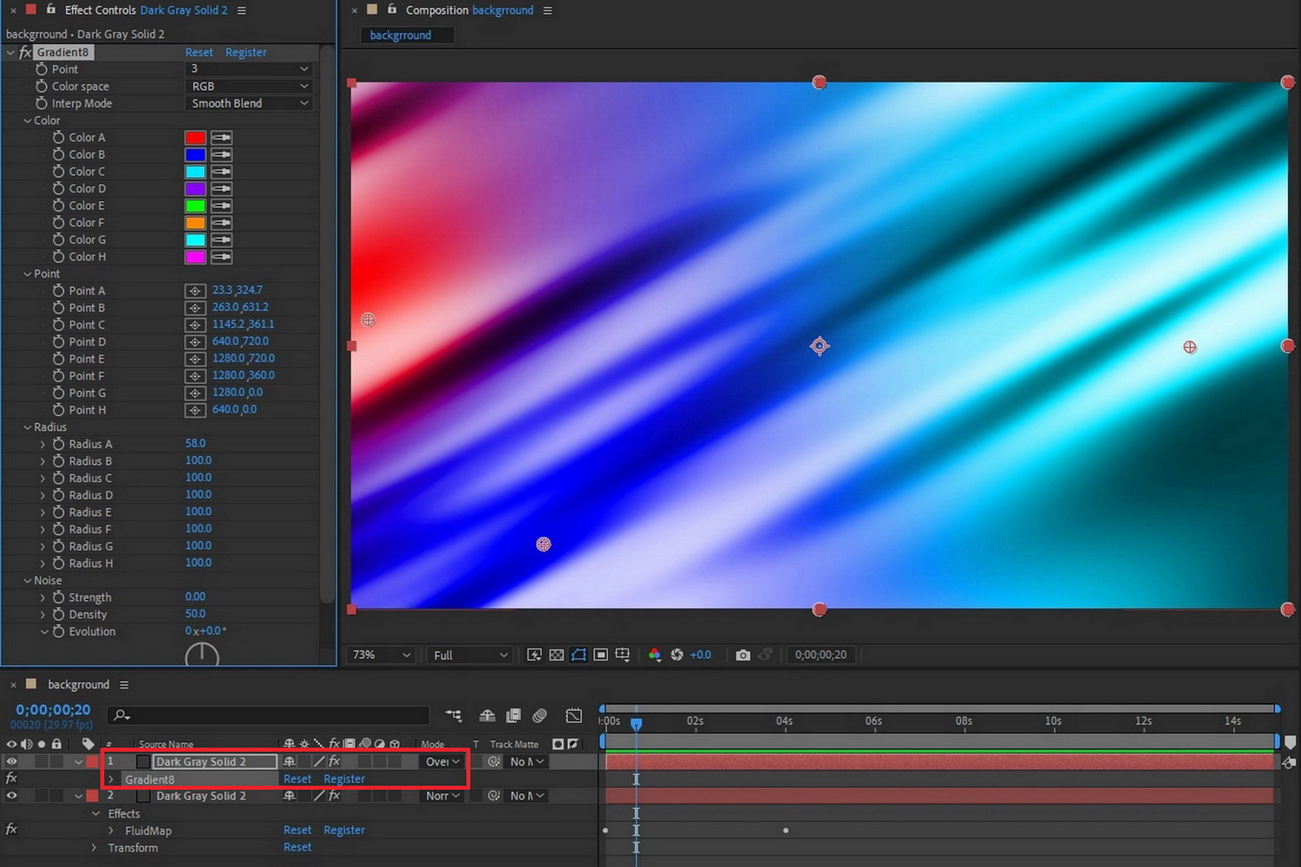
Task: Toggle the Evolution stopwatch
Action: tap(58, 631)
